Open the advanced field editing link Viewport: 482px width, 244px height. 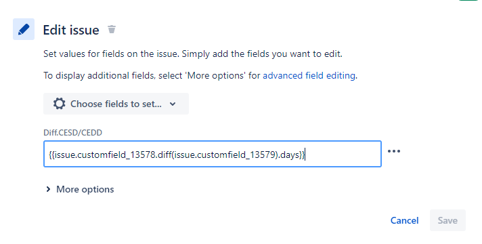coord(309,75)
